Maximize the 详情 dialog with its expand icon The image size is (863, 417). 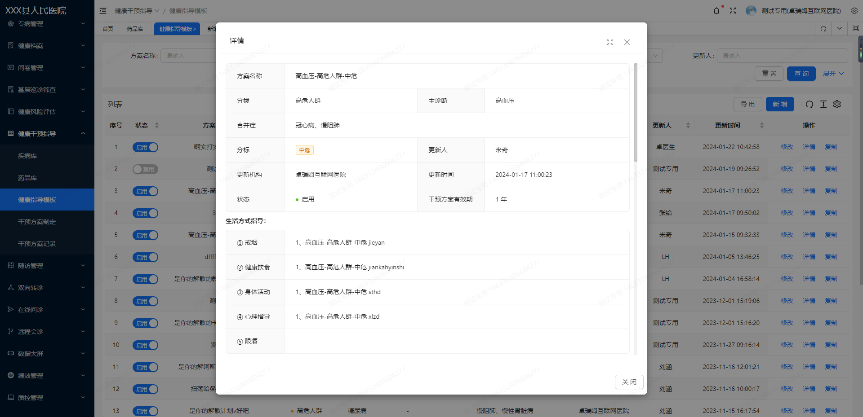(x=609, y=42)
